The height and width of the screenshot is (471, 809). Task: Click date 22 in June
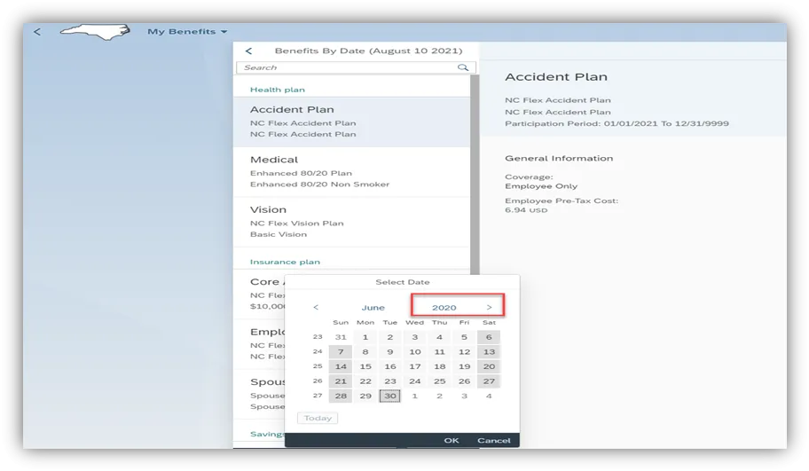coord(365,381)
